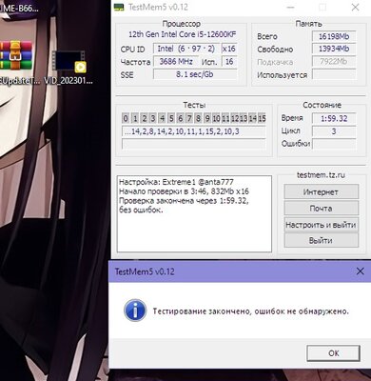Click the TestMem5 title bar icon
371x381 pixels.
119,7
